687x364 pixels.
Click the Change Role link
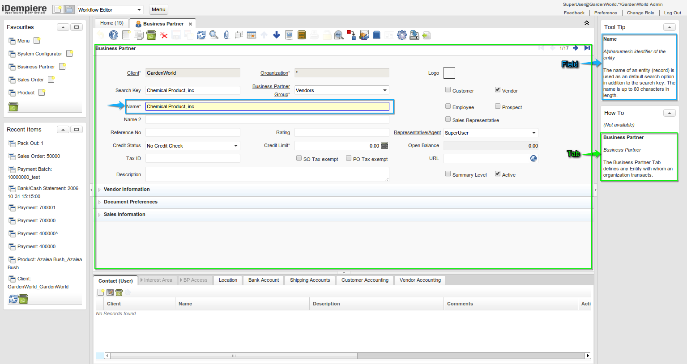coord(640,13)
